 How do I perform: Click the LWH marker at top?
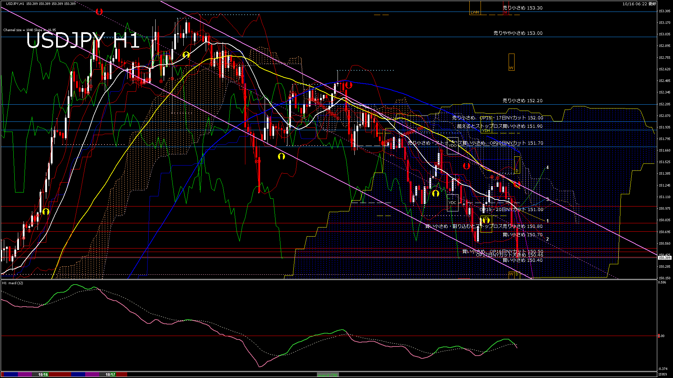click(475, 12)
